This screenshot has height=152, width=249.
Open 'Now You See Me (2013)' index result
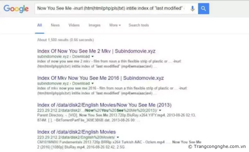click(x=104, y=105)
